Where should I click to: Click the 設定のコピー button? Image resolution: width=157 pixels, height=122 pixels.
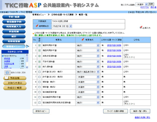(41, 111)
